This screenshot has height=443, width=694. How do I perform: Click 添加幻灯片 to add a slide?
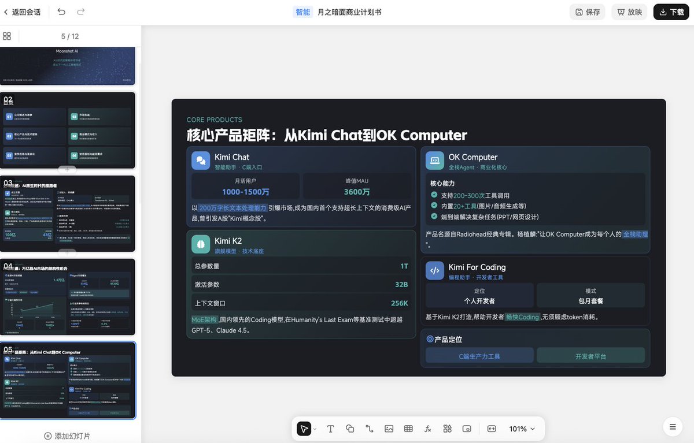click(67, 436)
